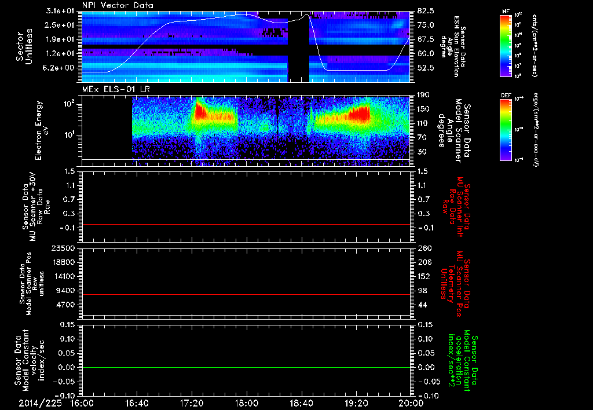Click the "6.2e+00" sector tick value

(57, 68)
